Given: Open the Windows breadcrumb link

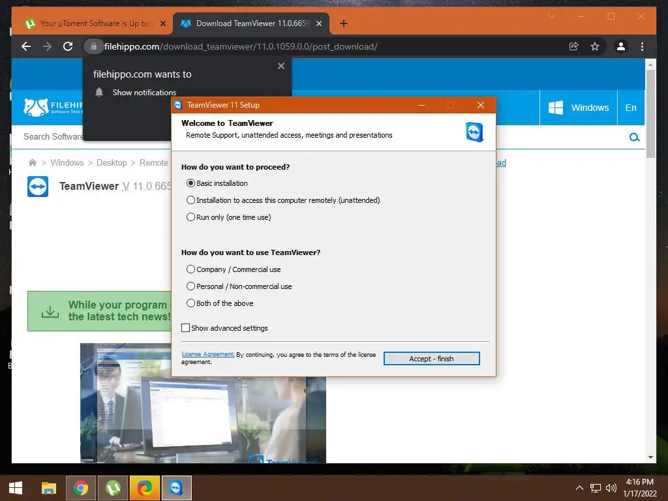Looking at the screenshot, I should [67, 162].
